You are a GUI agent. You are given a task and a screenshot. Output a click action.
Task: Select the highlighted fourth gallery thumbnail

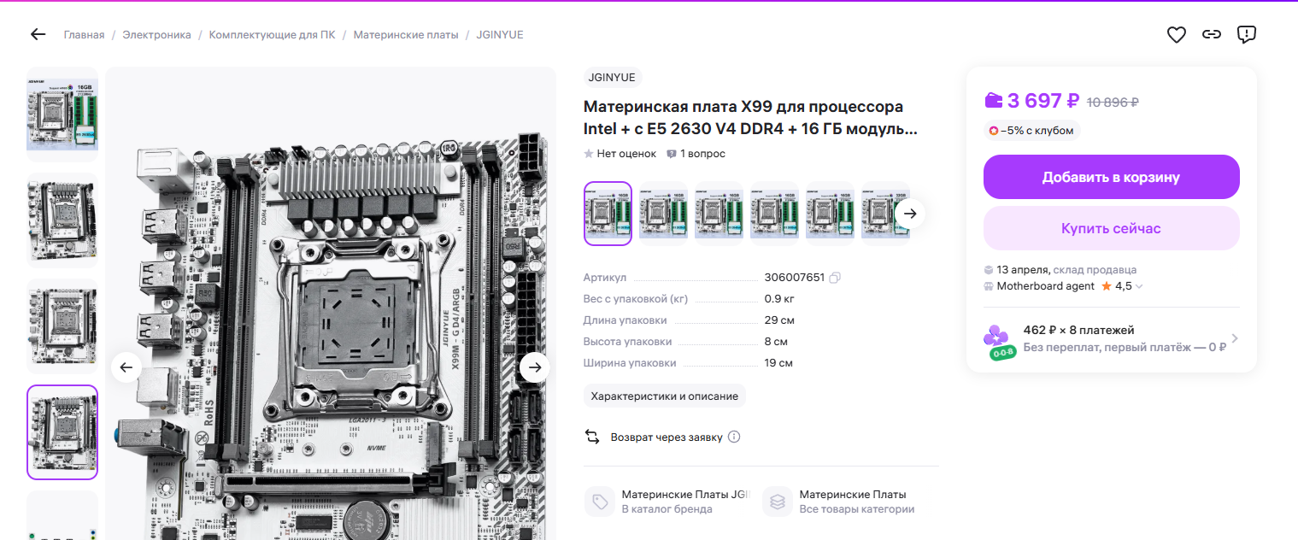tap(62, 432)
